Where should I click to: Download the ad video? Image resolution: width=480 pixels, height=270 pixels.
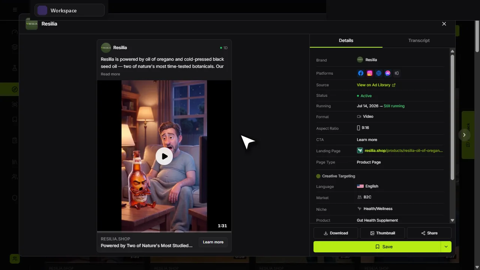(x=336, y=233)
